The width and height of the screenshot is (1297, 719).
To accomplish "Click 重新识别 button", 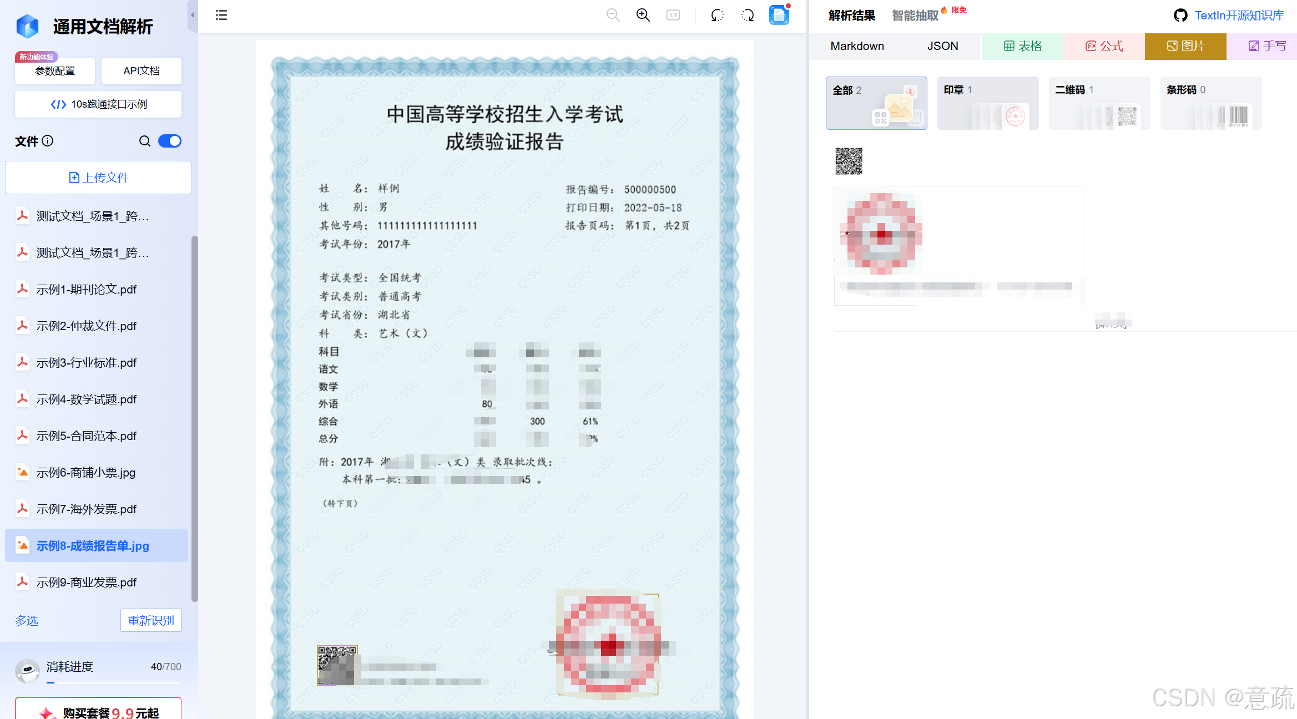I will 151,620.
